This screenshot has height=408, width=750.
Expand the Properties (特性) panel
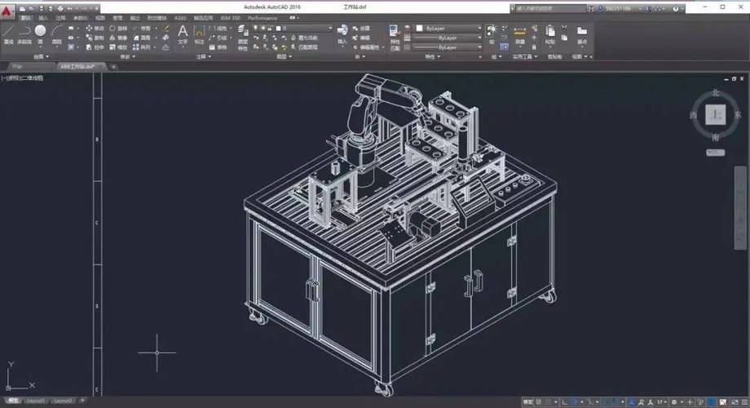tap(432, 56)
